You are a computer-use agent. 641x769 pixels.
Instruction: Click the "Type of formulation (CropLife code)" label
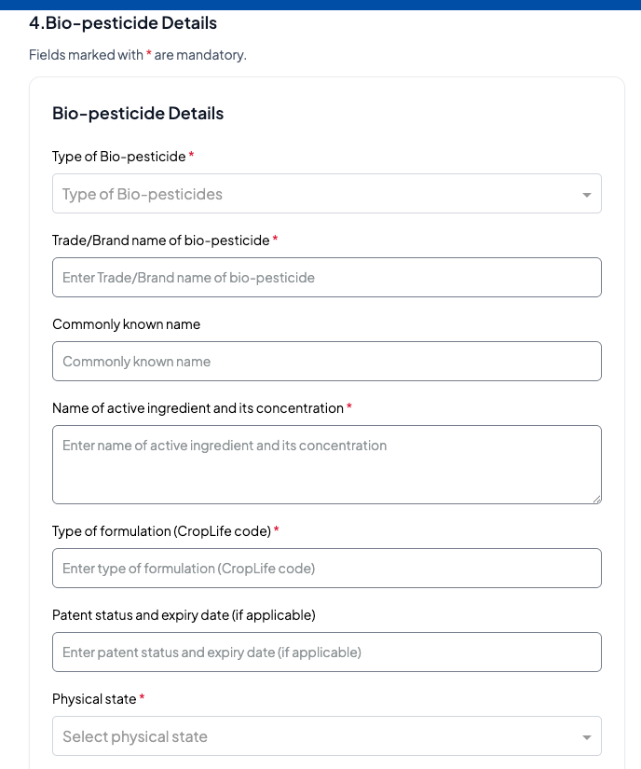pos(161,531)
